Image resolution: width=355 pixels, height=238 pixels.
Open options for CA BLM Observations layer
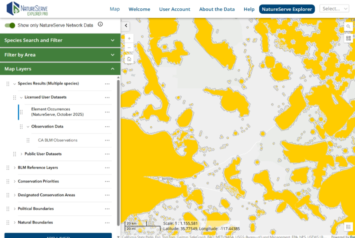click(x=107, y=140)
